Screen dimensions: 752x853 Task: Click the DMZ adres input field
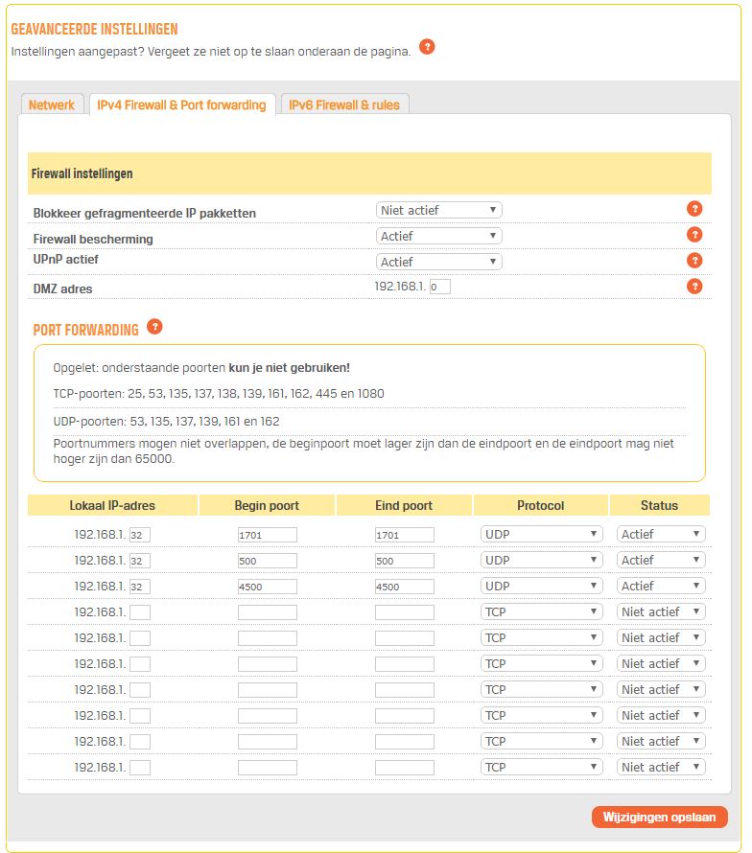tap(440, 287)
